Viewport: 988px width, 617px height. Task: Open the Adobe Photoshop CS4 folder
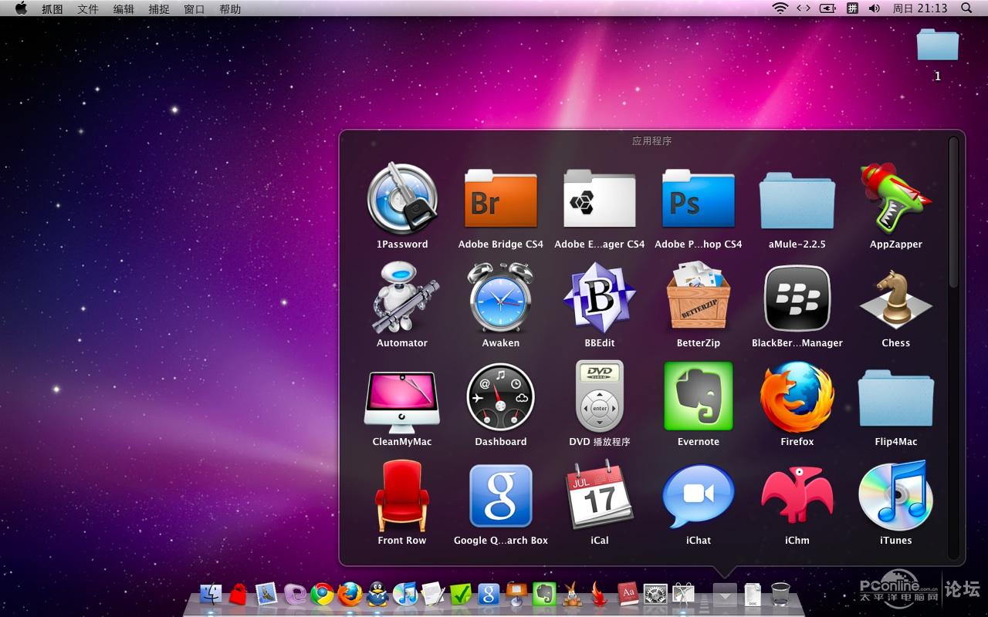coord(699,199)
